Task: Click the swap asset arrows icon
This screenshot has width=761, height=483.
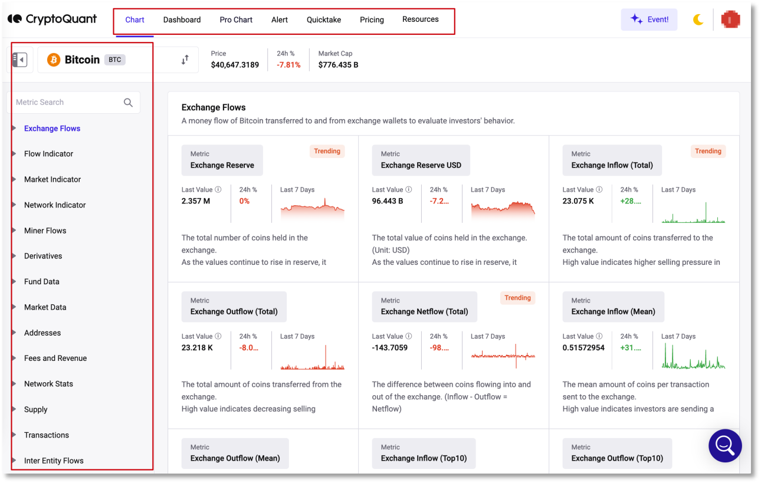Action: (185, 60)
